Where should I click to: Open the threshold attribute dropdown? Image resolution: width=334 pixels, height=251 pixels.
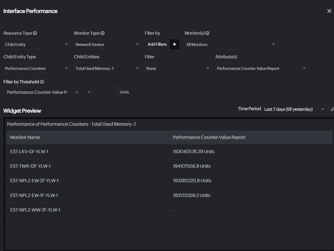37,92
